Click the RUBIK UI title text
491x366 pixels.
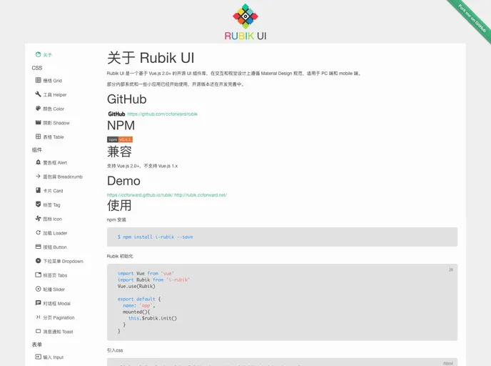(246, 36)
